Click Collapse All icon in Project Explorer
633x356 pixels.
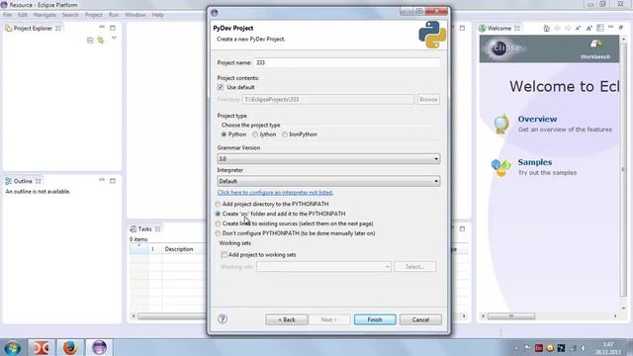click(x=90, y=40)
